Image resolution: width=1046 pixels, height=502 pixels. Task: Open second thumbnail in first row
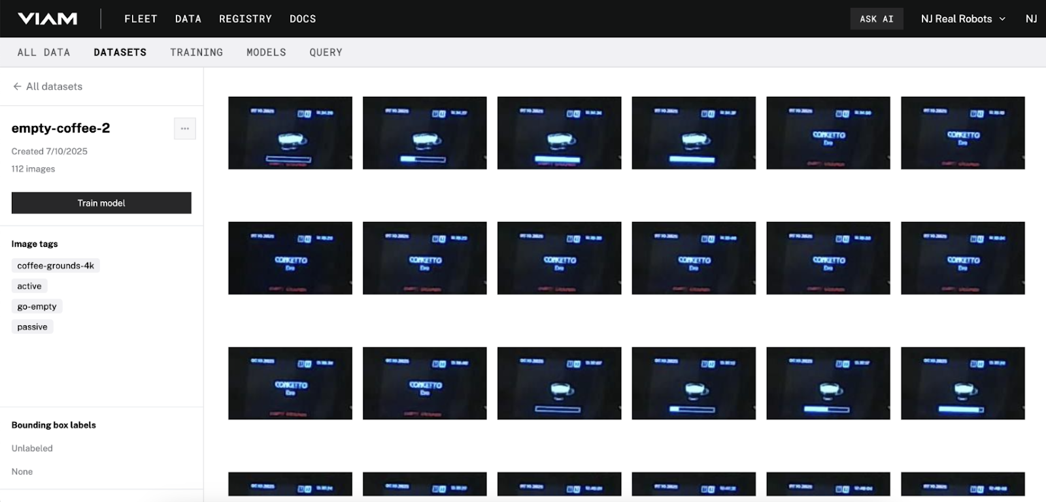click(x=425, y=133)
